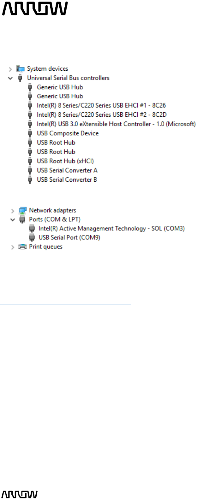Expand the Print queues node
This screenshot has height=499, width=204.
coord(13,247)
